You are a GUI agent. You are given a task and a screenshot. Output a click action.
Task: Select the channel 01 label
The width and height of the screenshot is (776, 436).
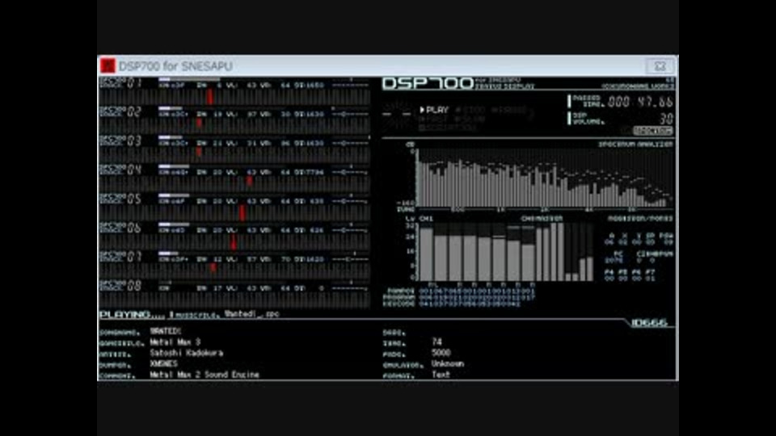[x=121, y=82]
